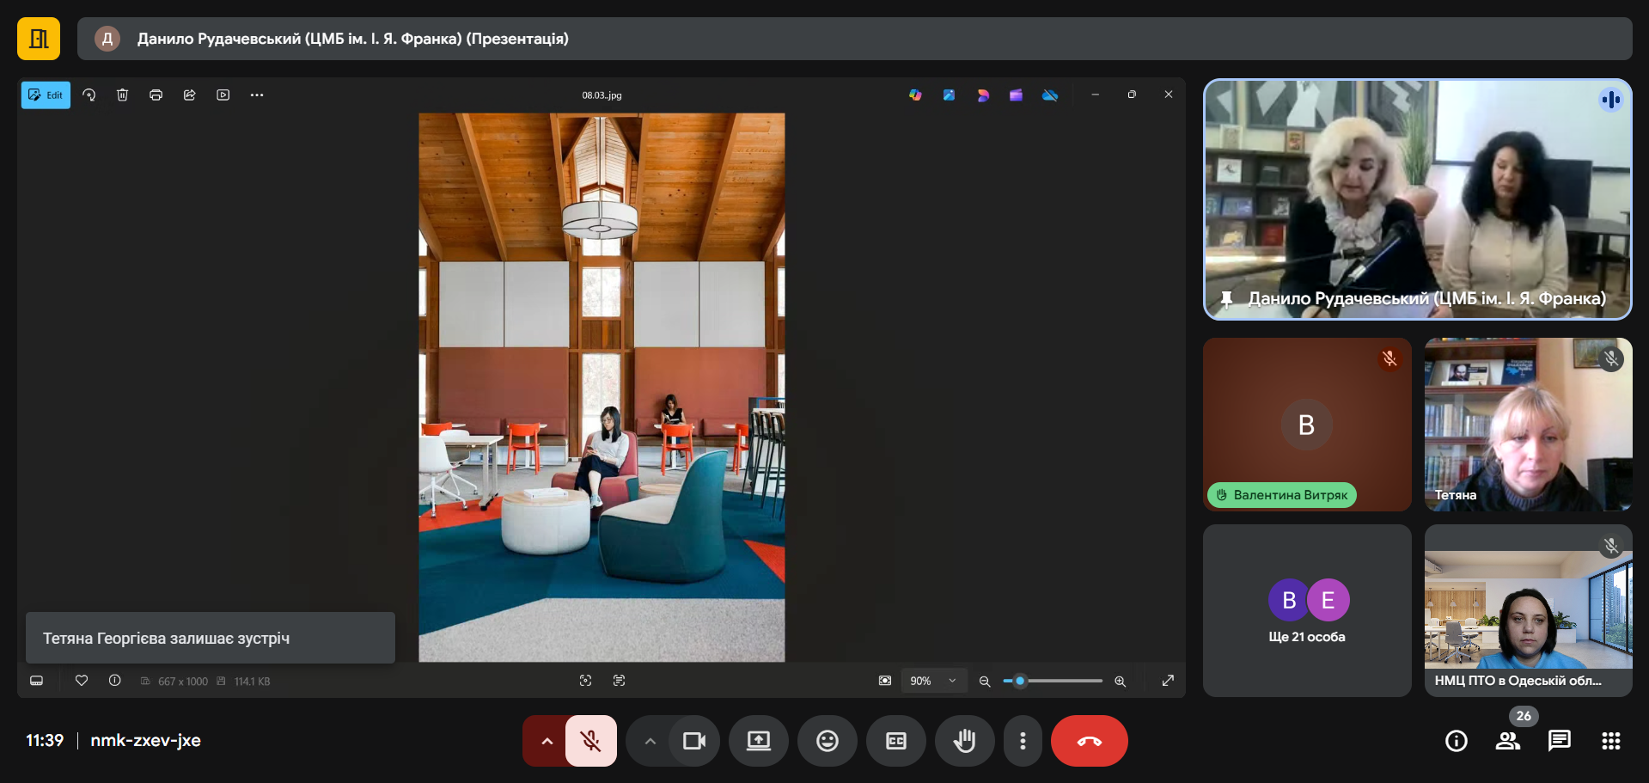This screenshot has width=1649, height=783.
Task: Expand audio settings arrow beside microphone
Action: pos(547,741)
